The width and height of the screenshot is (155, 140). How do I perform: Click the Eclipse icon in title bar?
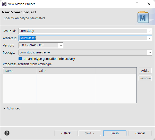[x=4, y=4]
